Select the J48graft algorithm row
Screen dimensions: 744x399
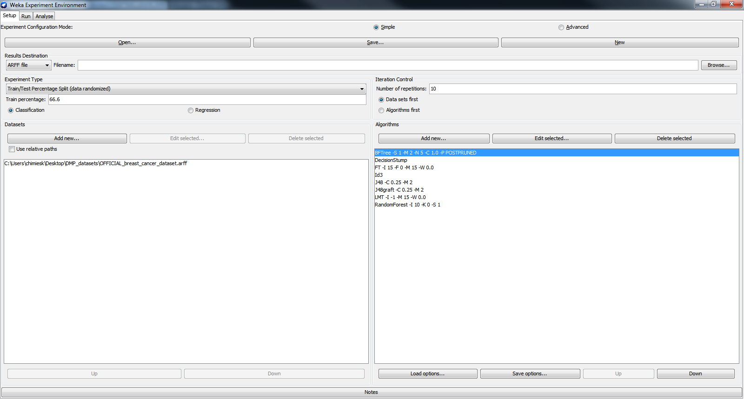pyautogui.click(x=557, y=190)
